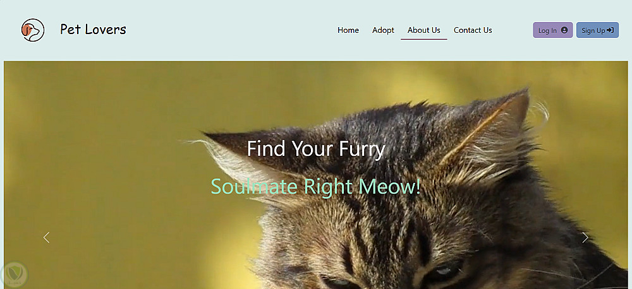
Task: Click the Find Your Furry heading
Action: 316,148
